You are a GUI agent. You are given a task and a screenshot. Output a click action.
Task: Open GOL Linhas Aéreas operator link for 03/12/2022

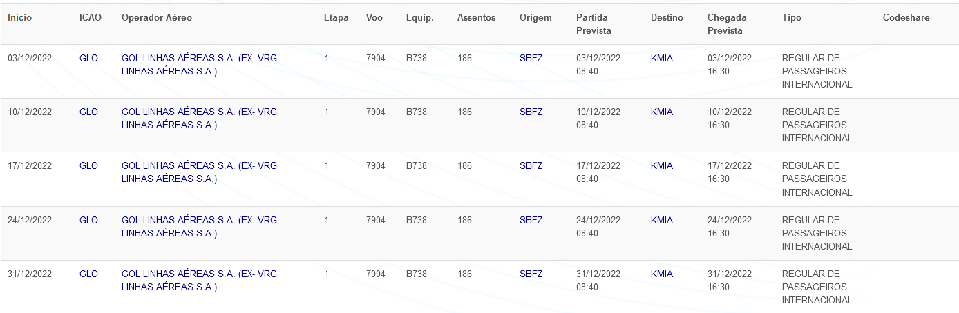(x=199, y=65)
